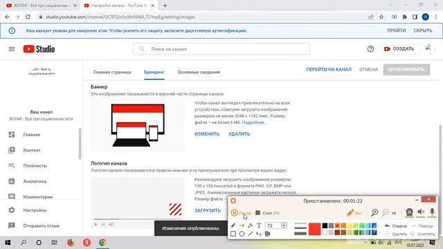Pick the yellow color swatch
Image resolution: width=443 pixels, height=249 pixels.
350,225
